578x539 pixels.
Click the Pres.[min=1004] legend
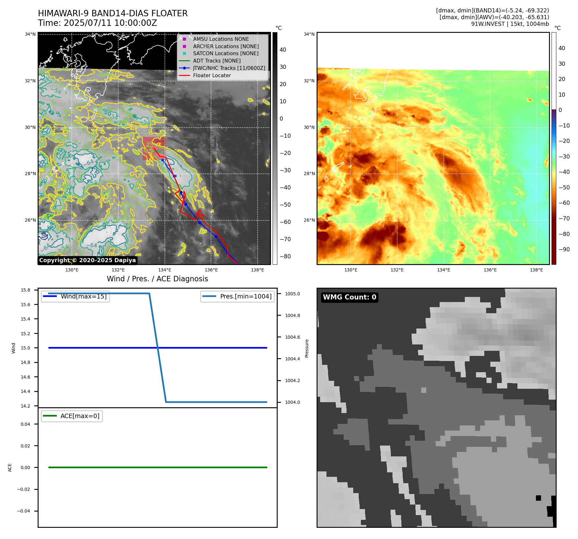coord(238,296)
